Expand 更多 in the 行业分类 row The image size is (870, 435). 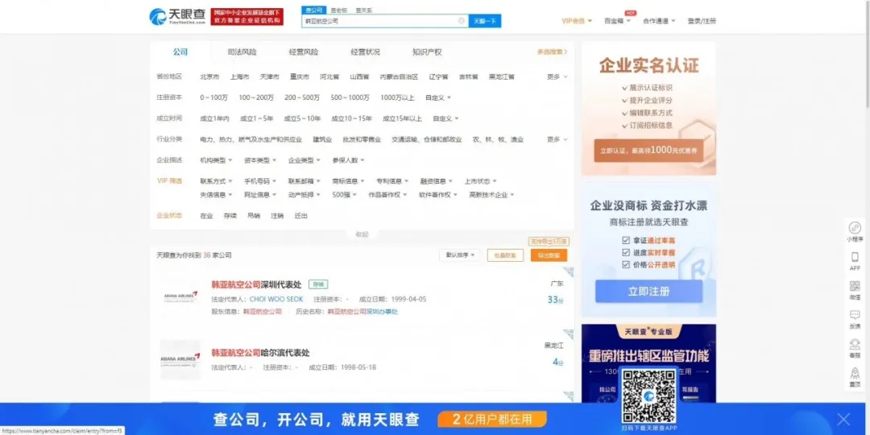coord(557,140)
